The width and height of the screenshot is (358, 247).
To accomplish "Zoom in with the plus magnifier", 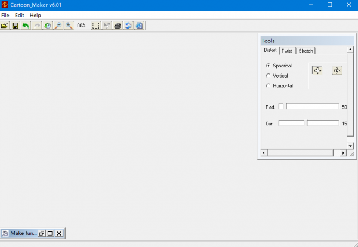I will (x=69, y=26).
